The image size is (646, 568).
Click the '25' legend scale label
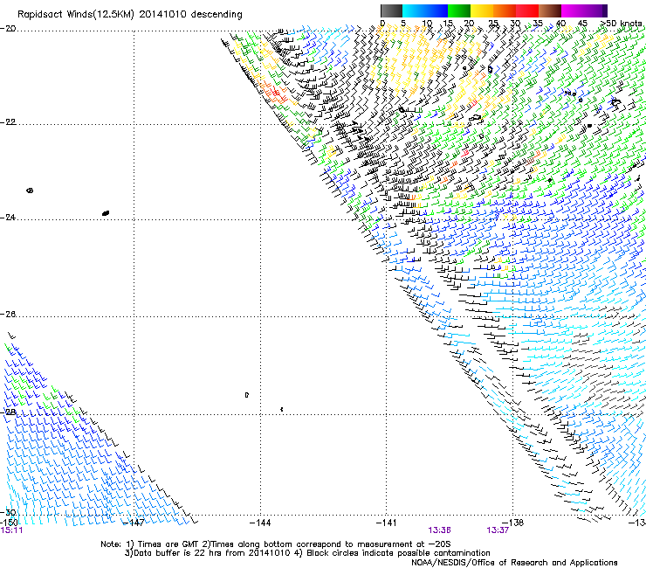point(492,24)
